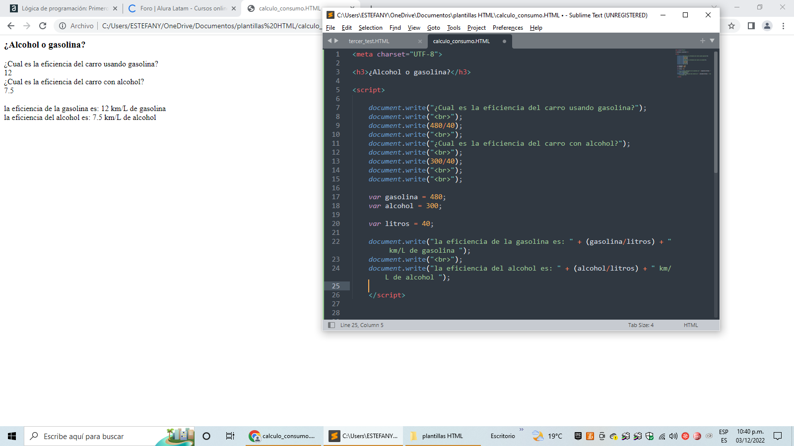Screen dimensions: 794x446
Task: Open Task View on the taskbar
Action: 230,436
